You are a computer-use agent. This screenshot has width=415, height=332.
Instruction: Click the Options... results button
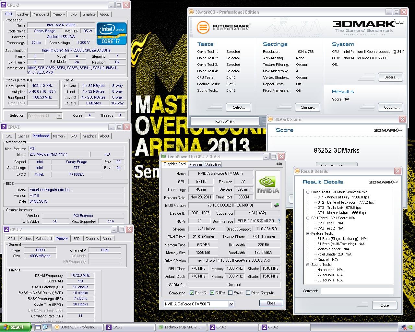[x=391, y=107]
